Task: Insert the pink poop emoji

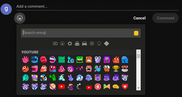Action: pos(62,69)
